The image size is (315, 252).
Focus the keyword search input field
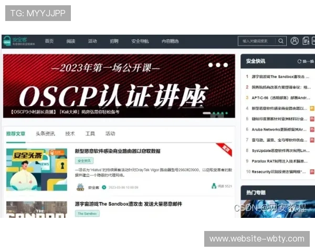tap(257, 41)
